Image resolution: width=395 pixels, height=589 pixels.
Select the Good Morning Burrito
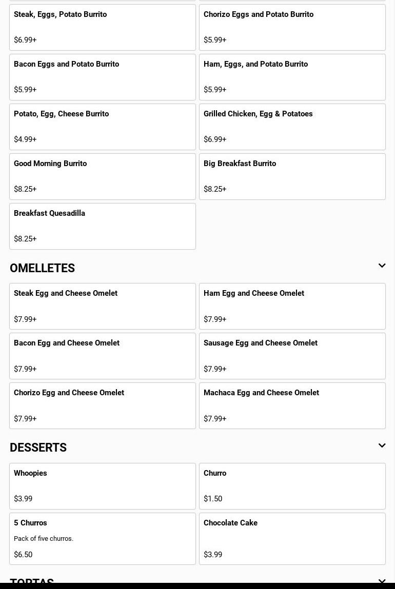tap(103, 176)
